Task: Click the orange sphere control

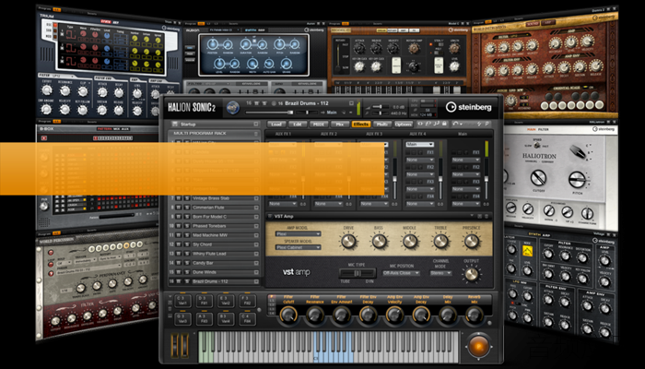Action: 478,346
